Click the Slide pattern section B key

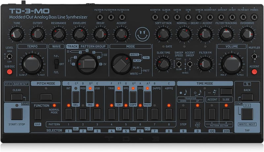tap(226, 114)
